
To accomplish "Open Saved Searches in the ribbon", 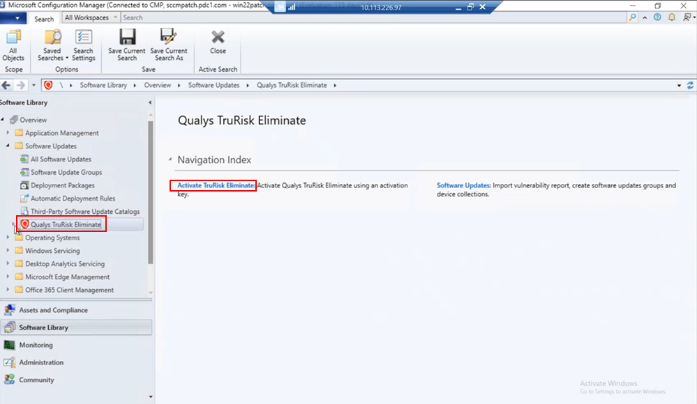I will (x=52, y=45).
